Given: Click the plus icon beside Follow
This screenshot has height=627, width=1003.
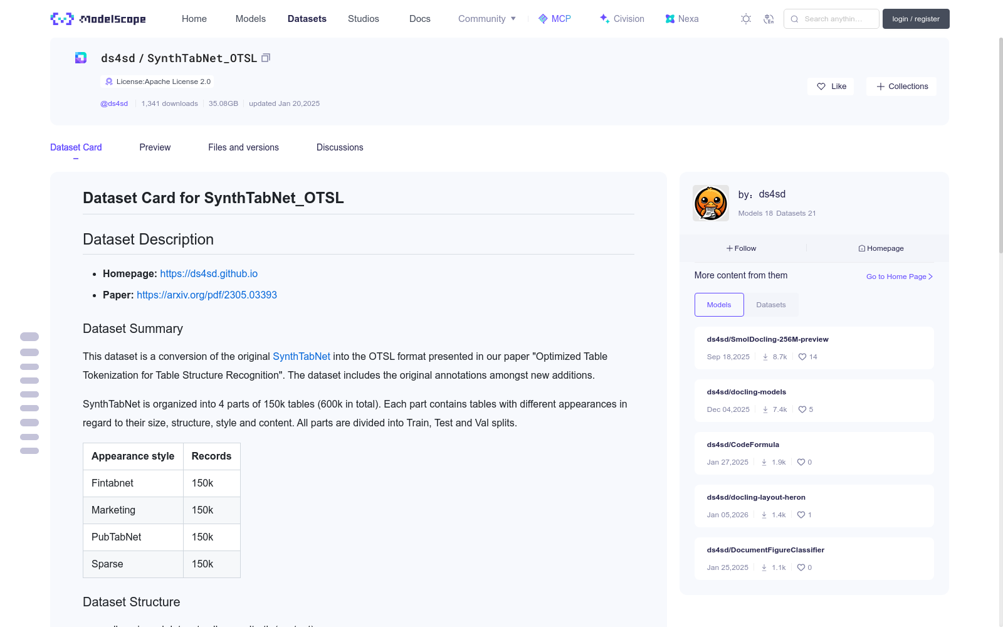Looking at the screenshot, I should click(x=730, y=248).
